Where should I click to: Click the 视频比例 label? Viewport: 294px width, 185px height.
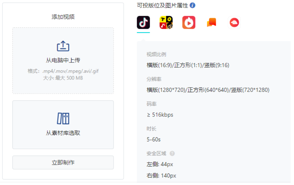[x=156, y=54]
